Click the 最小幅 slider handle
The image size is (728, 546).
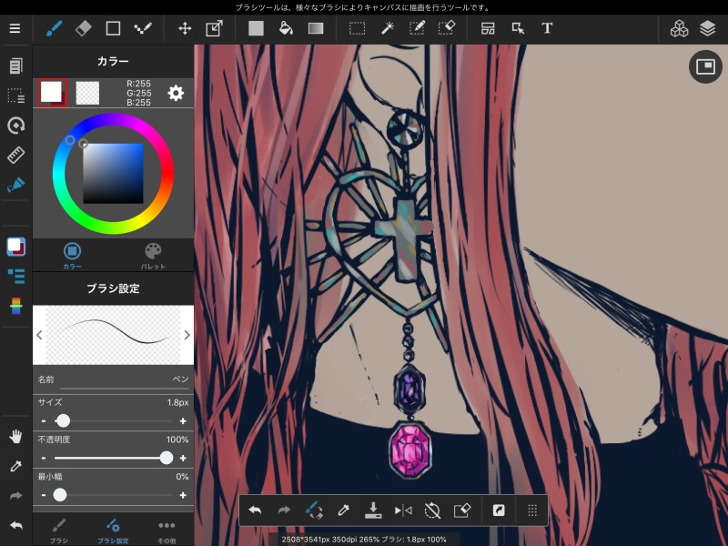tap(60, 495)
